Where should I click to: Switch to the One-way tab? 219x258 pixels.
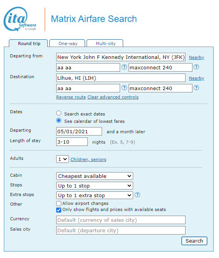coord(67,44)
